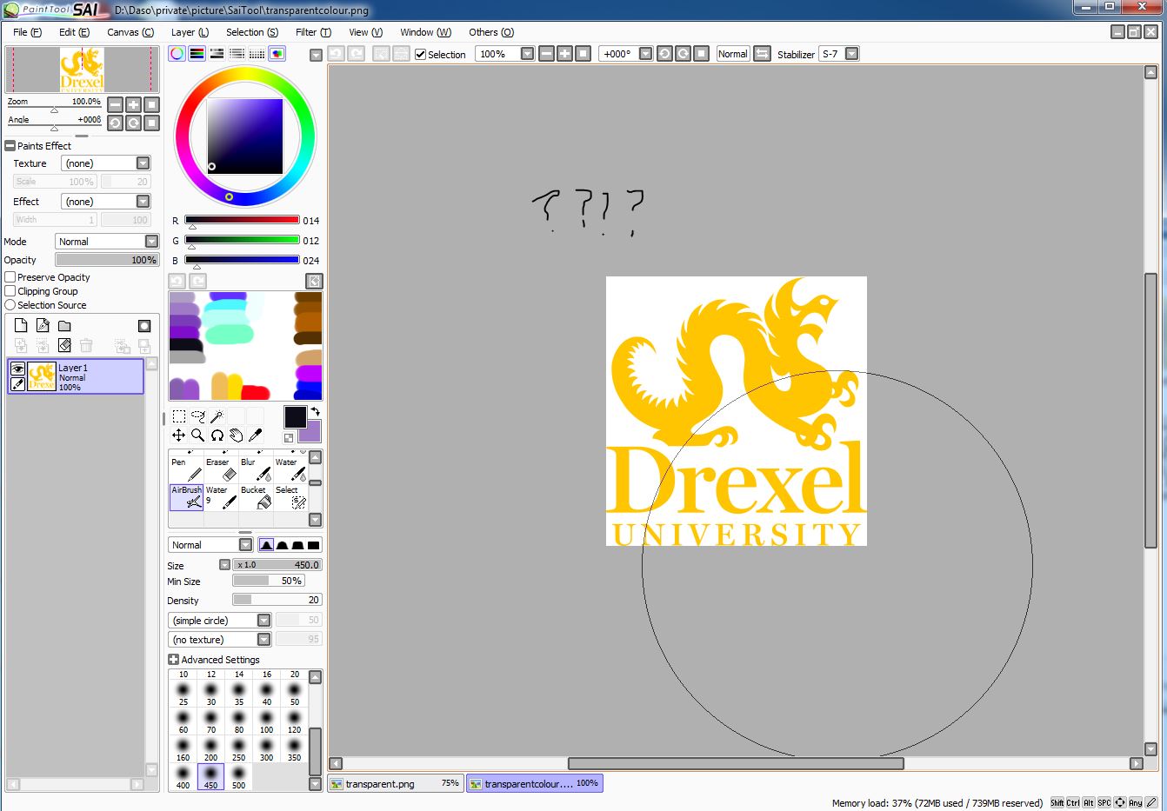Image resolution: width=1167 pixels, height=811 pixels.
Task: Enable Preserve Opacity checkbox
Action: click(x=10, y=277)
